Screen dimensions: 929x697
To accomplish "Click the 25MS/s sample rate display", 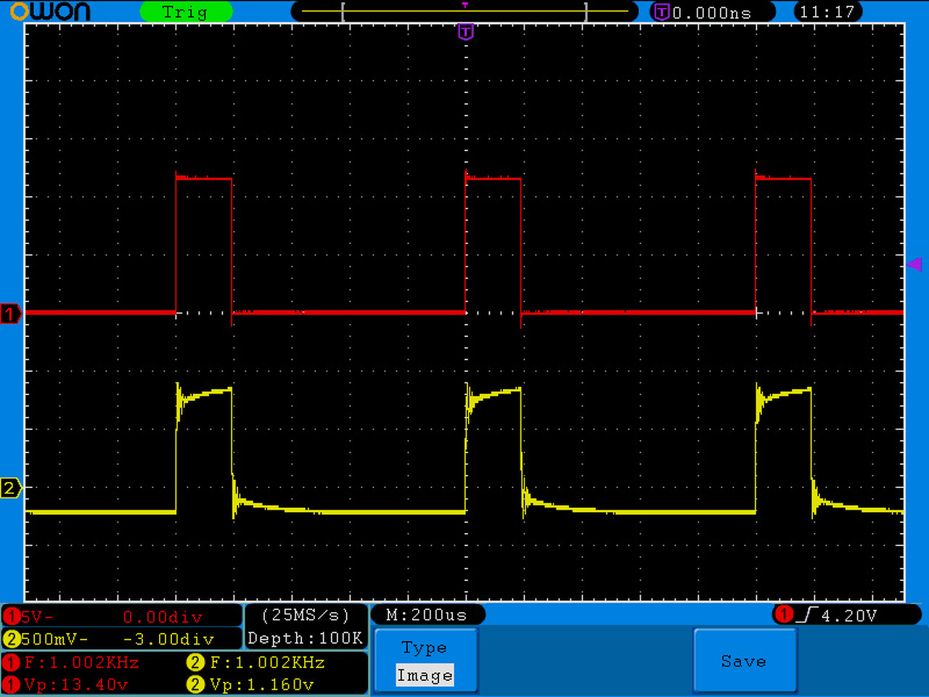I will coord(306,615).
